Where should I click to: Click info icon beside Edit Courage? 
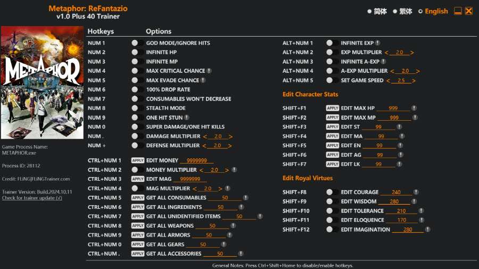click(x=416, y=192)
